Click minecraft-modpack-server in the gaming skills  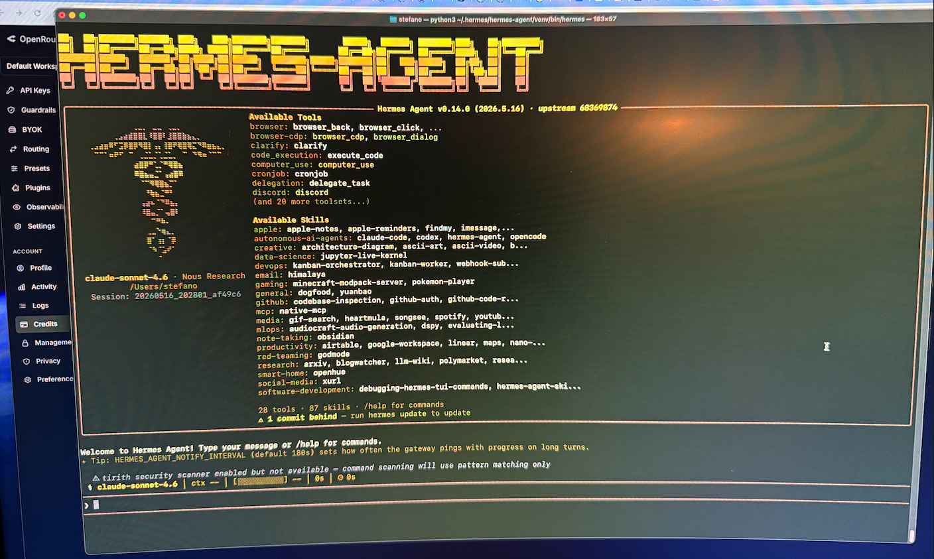pyautogui.click(x=346, y=282)
